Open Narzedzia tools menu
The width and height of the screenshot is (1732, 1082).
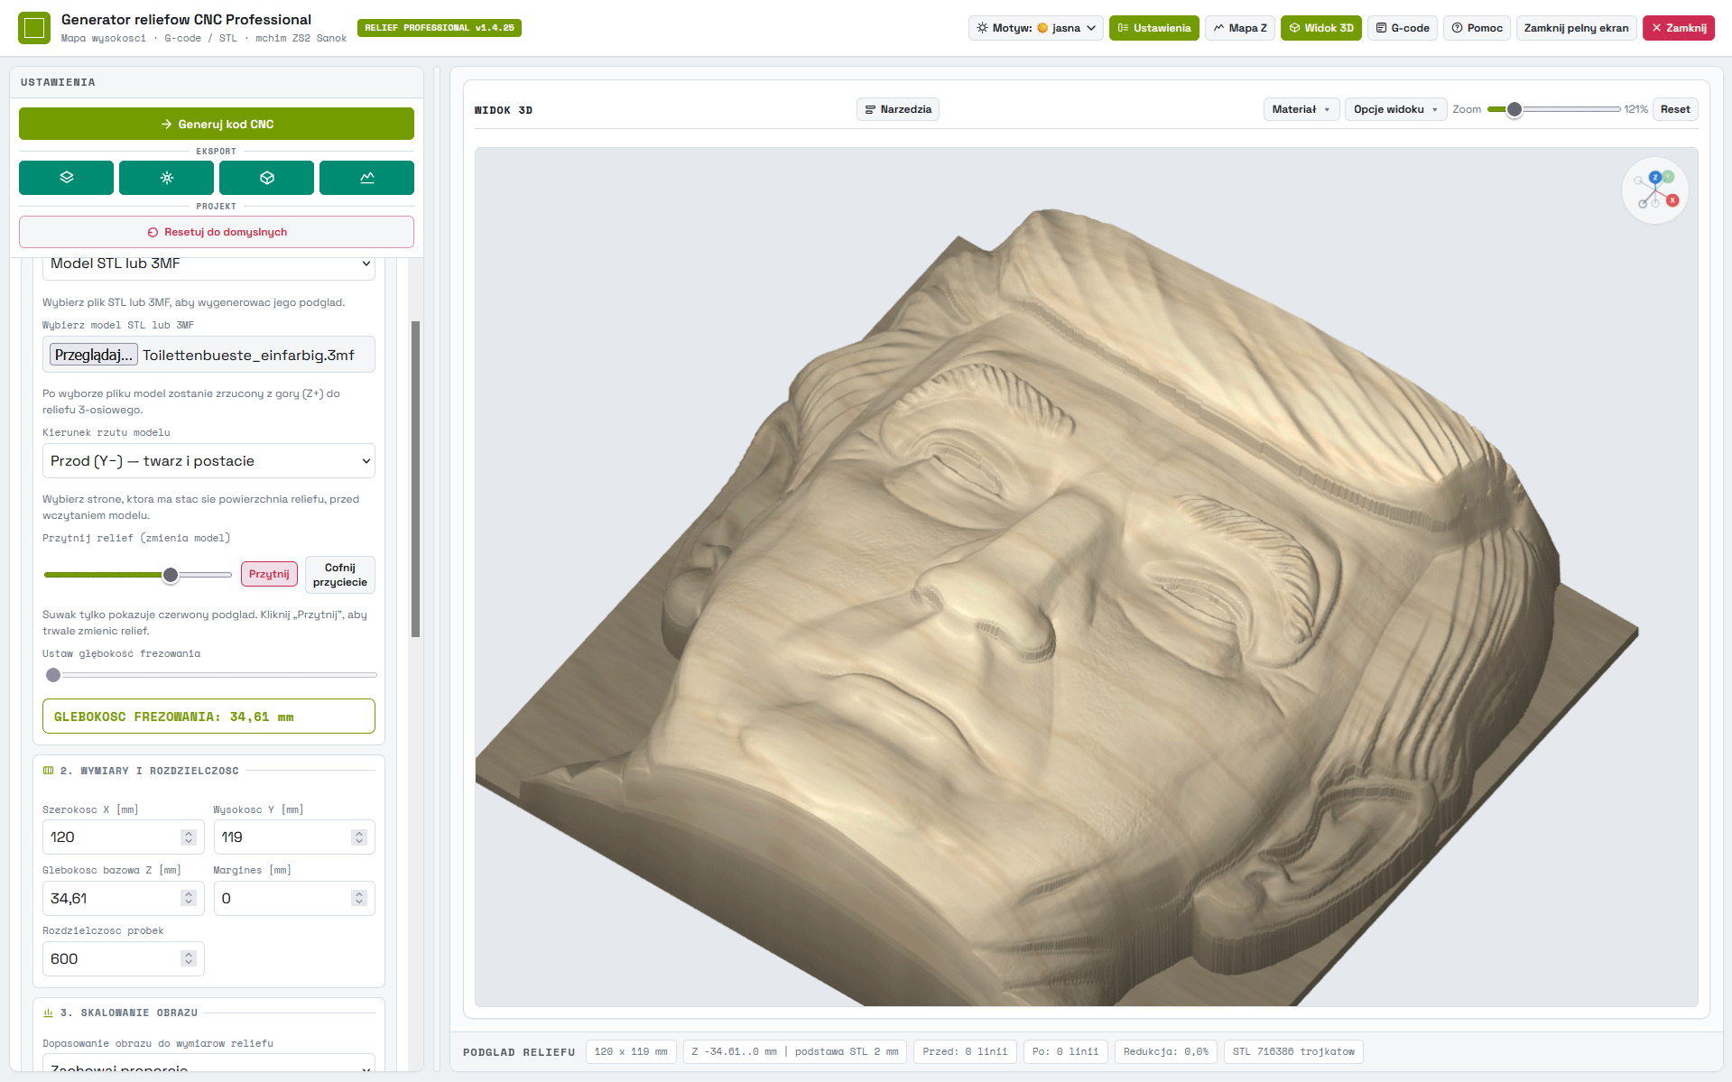click(898, 109)
